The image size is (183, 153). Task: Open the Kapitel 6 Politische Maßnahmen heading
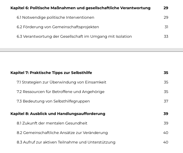(80, 8)
